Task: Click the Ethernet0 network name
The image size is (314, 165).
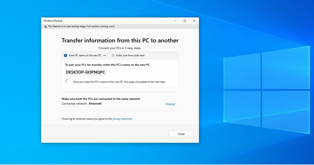Action: [95, 103]
